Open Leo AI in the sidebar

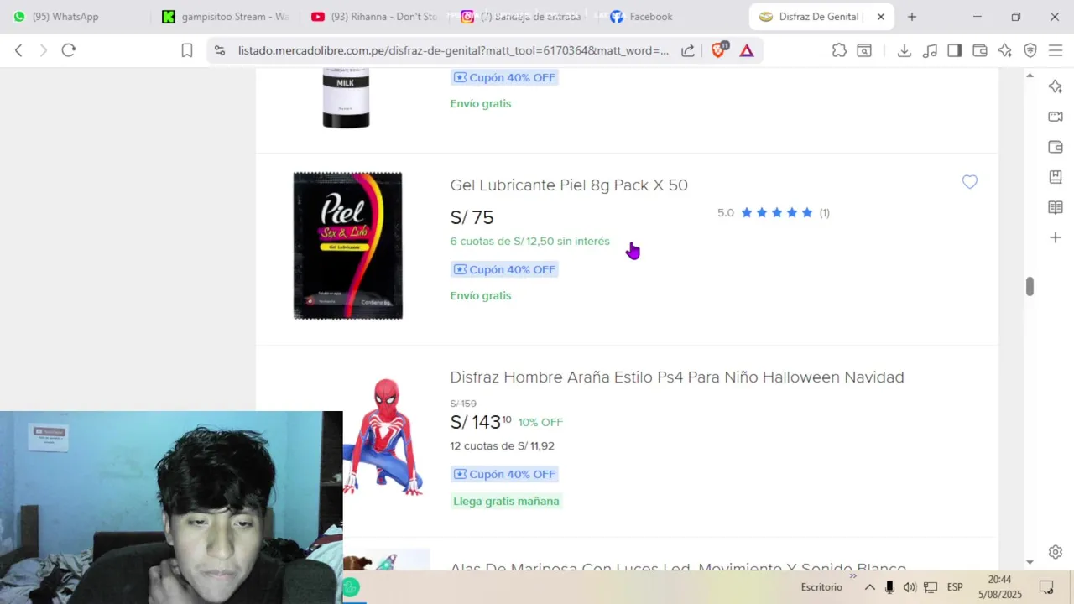(1056, 86)
